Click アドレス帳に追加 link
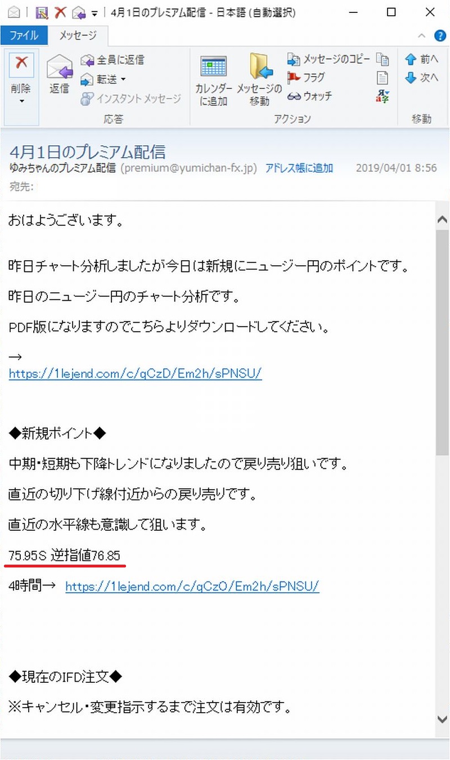This screenshot has height=760, width=450. tap(299, 168)
